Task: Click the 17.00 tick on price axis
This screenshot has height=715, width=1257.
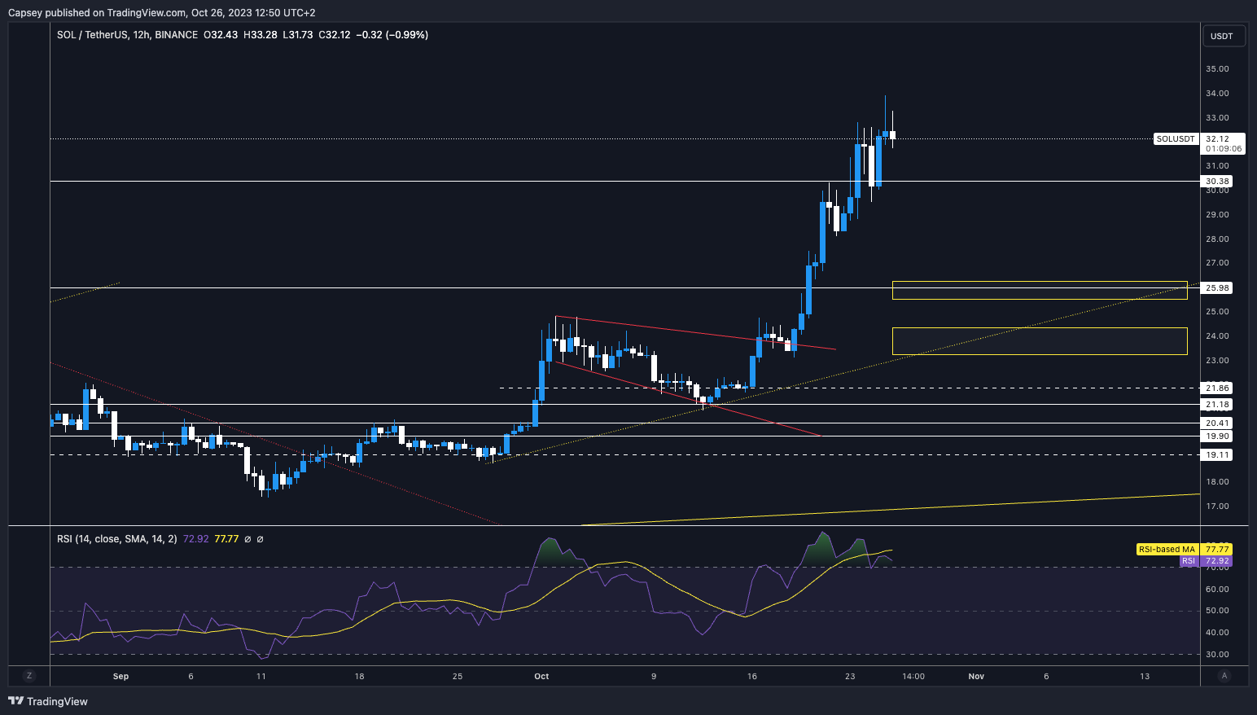Action: (1217, 507)
